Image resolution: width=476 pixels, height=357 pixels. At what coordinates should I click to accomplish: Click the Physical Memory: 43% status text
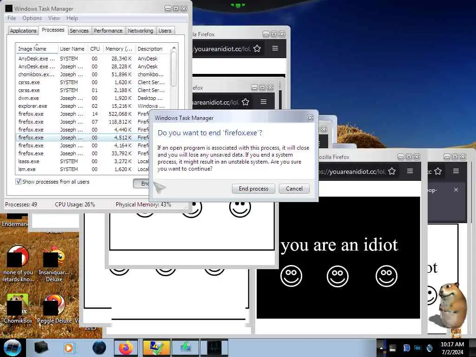coord(143,205)
